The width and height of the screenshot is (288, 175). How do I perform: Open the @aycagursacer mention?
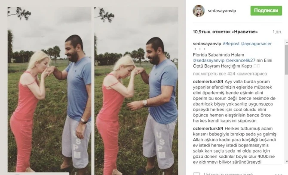point(256,44)
